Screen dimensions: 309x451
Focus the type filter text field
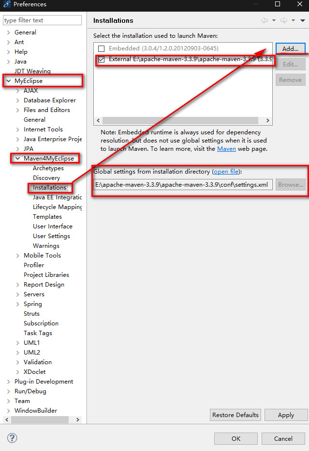coord(42,20)
